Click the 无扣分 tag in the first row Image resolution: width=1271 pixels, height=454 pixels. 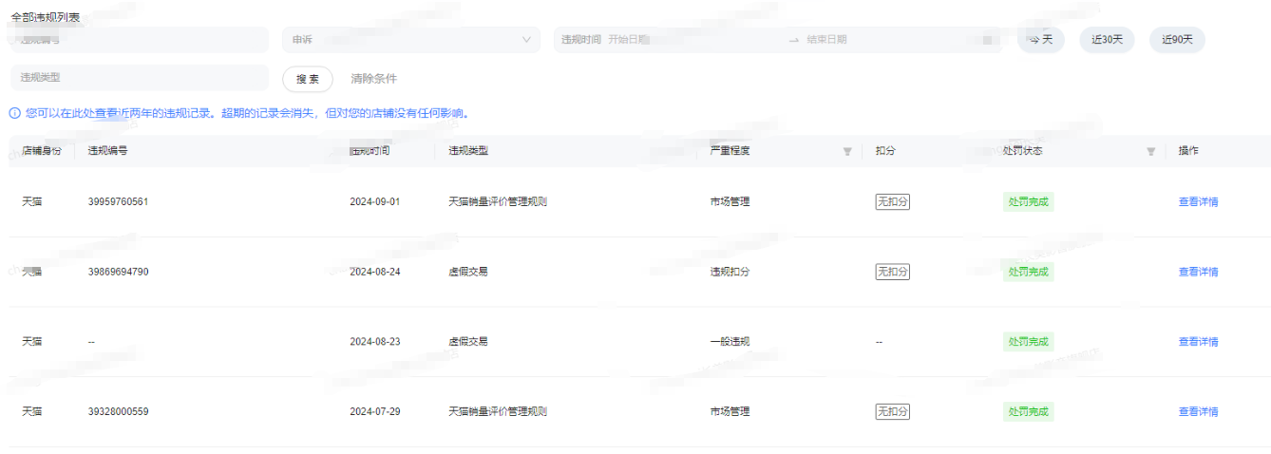coord(892,201)
